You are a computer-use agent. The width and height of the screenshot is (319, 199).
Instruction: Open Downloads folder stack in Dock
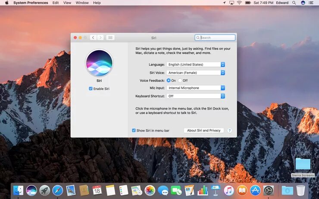[287, 190]
